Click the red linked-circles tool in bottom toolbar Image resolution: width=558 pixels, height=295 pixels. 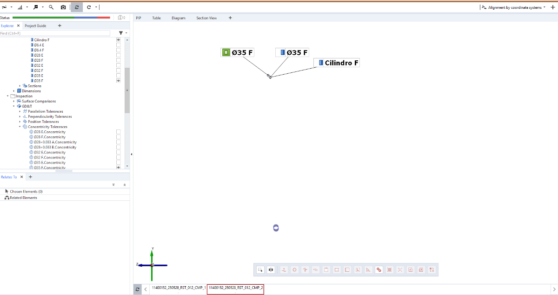(379, 269)
